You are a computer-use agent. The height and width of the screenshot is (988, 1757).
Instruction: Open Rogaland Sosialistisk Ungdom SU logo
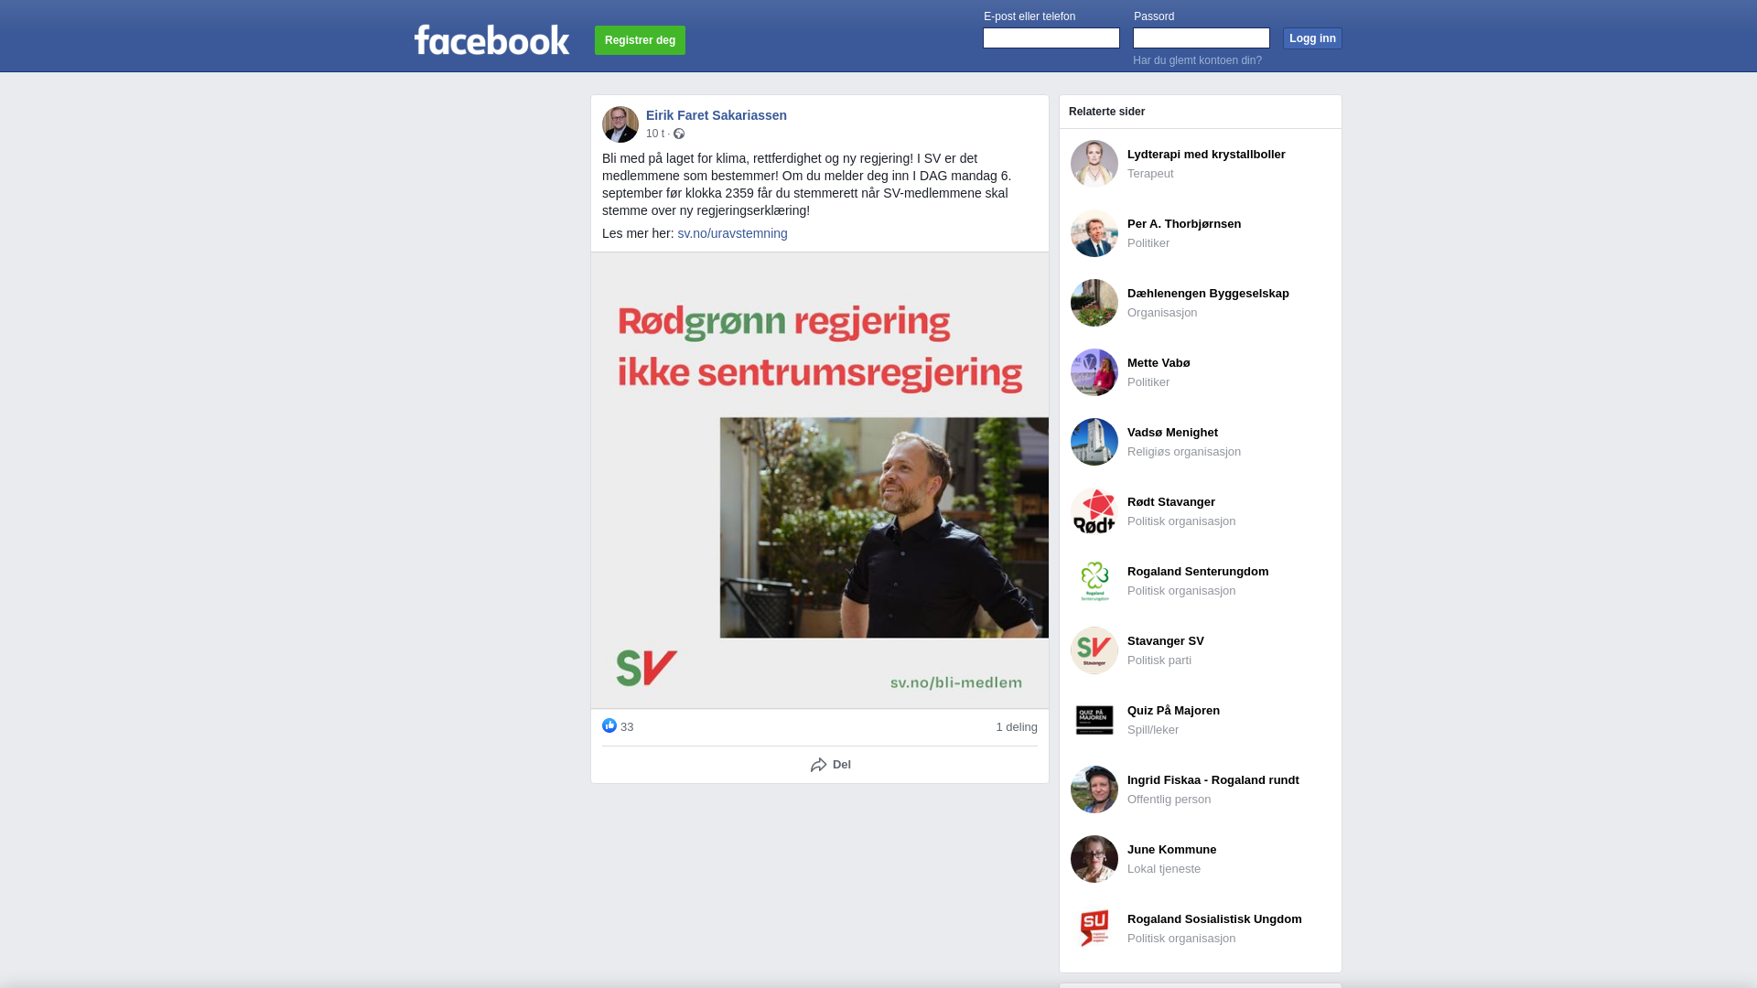(x=1094, y=929)
